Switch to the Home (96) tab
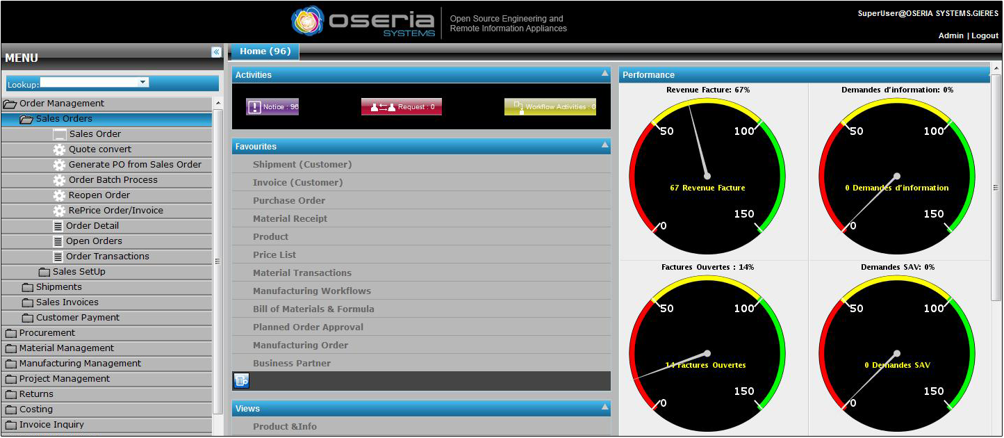1004x438 pixels. (x=265, y=51)
